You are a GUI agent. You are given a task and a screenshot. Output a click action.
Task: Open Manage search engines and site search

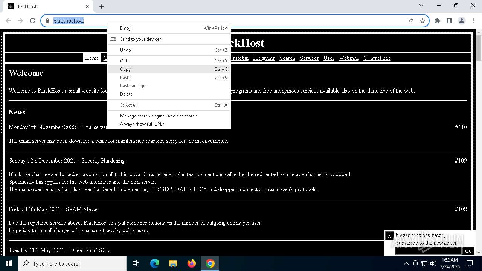(169, 116)
